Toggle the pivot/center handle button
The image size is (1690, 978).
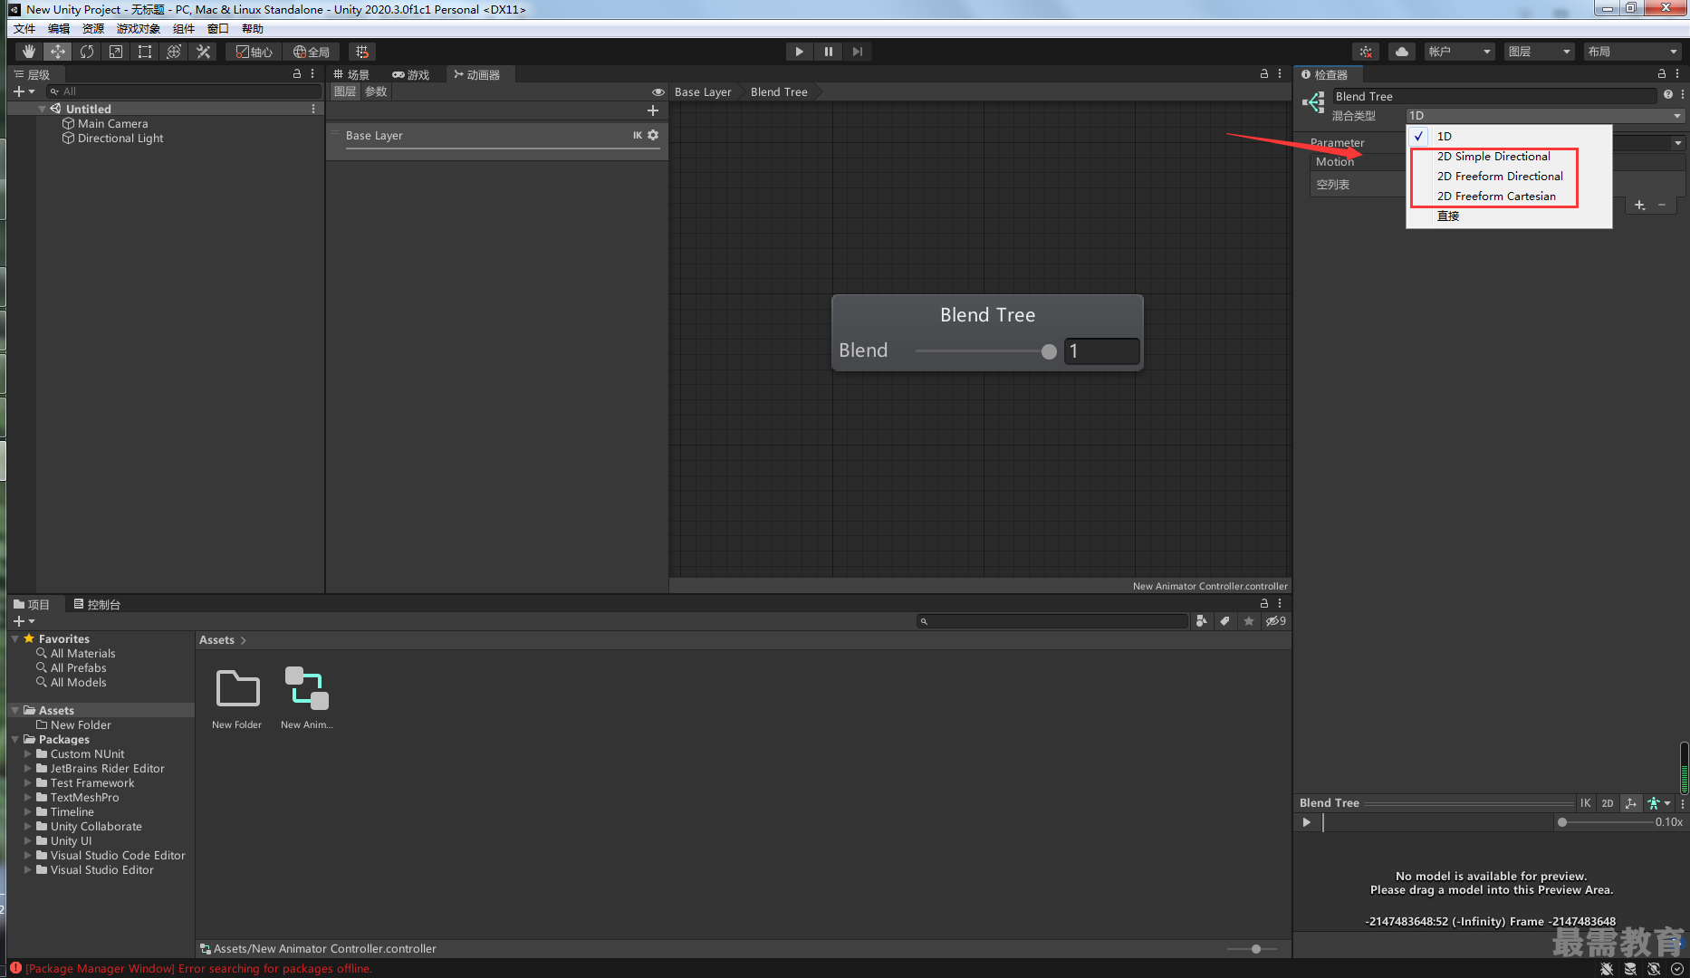click(254, 52)
